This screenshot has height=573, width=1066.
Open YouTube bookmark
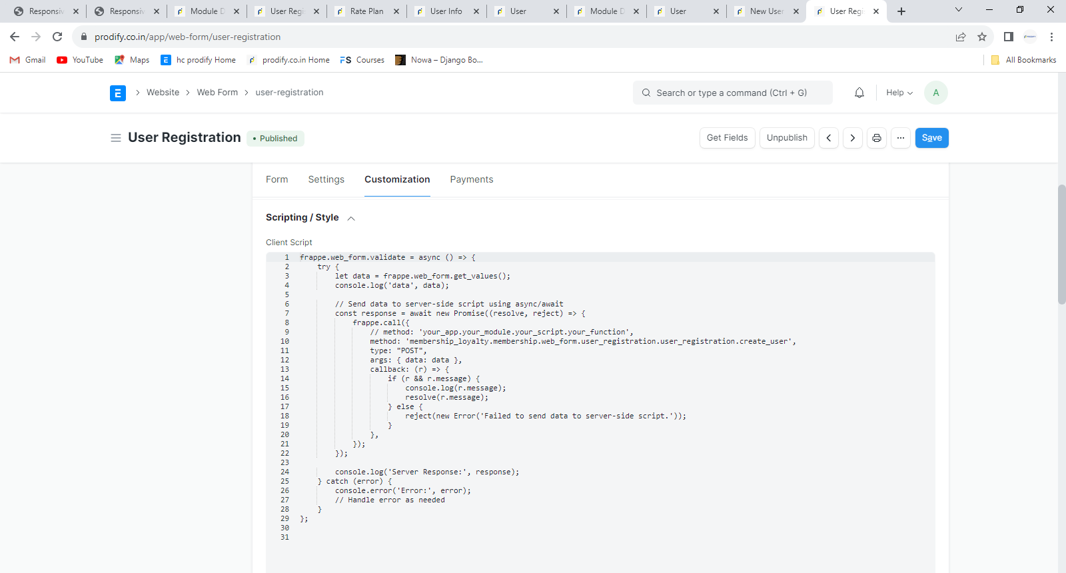(80, 60)
